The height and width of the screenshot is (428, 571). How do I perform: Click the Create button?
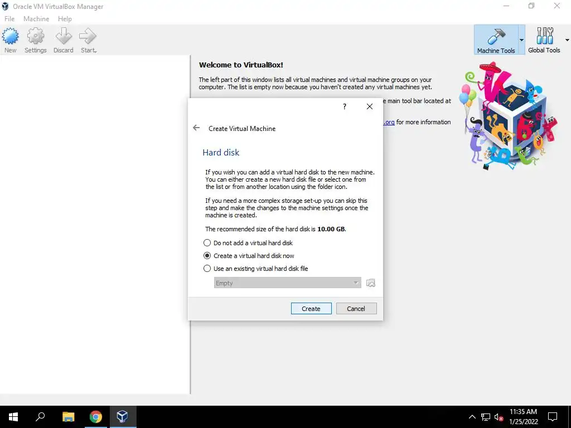[311, 308]
